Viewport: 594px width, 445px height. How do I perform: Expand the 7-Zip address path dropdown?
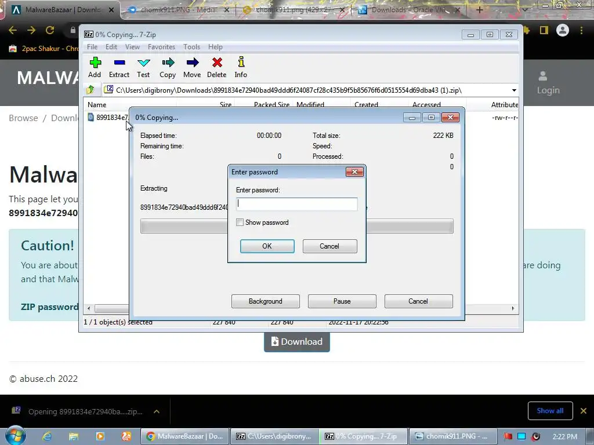[x=514, y=90]
